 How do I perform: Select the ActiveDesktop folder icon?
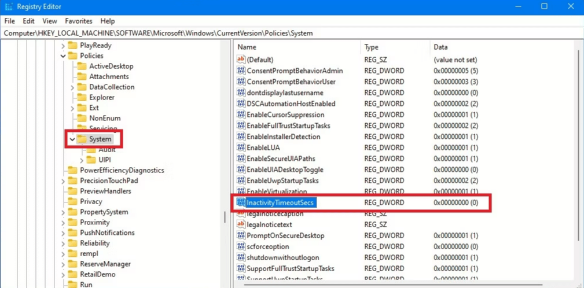(x=82, y=67)
